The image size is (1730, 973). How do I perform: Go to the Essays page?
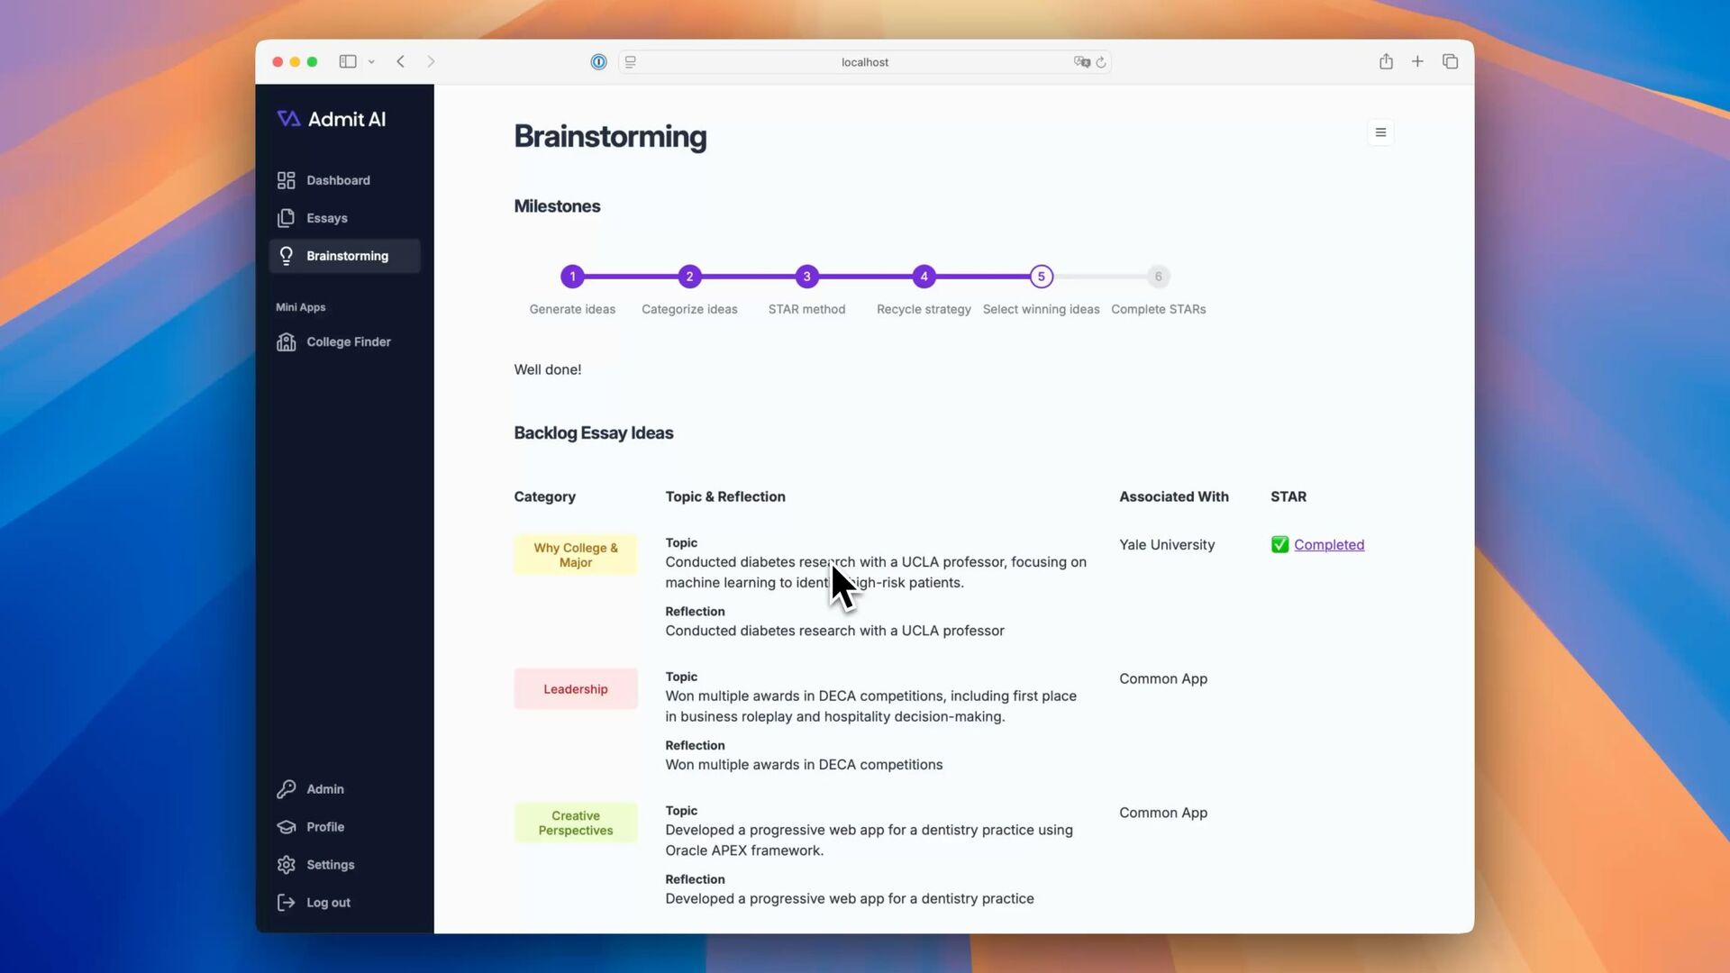(x=325, y=218)
